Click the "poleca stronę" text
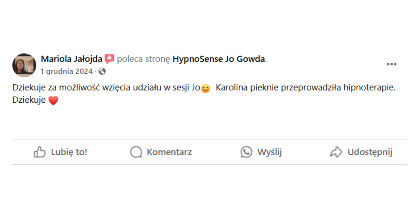Image resolution: width=414 pixels, height=217 pixels. pyautogui.click(x=143, y=59)
